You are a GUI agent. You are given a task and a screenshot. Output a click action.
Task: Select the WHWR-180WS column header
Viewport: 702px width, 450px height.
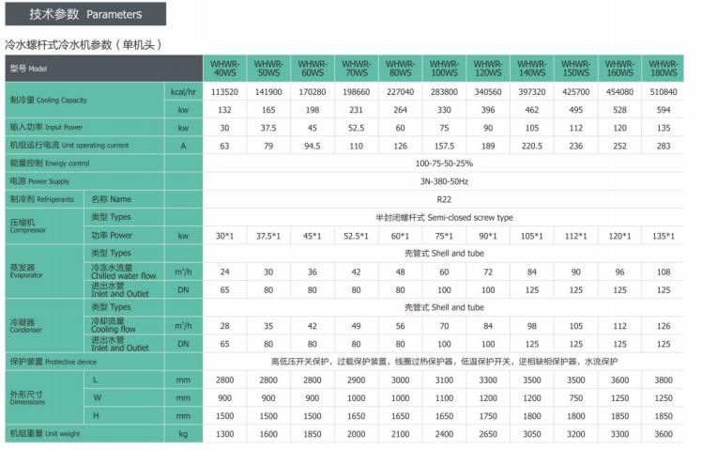coord(664,69)
